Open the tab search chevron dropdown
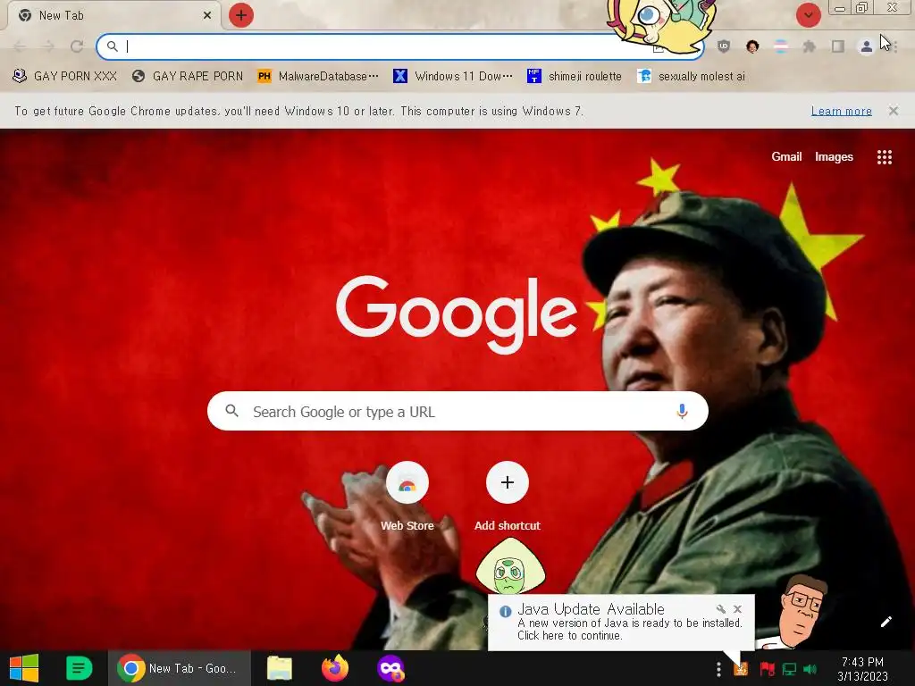This screenshot has height=686, width=915. point(808,15)
